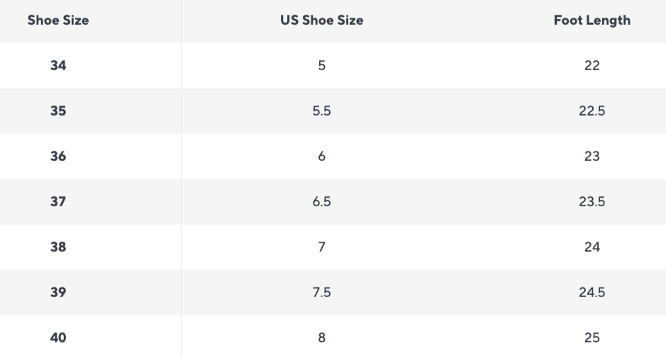Select shoe size 34 cell
The height and width of the screenshot is (358, 666).
58,65
